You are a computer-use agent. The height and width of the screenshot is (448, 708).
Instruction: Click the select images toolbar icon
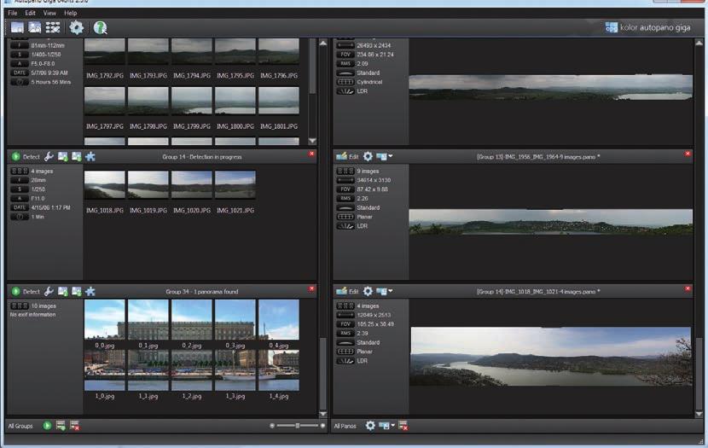17,27
